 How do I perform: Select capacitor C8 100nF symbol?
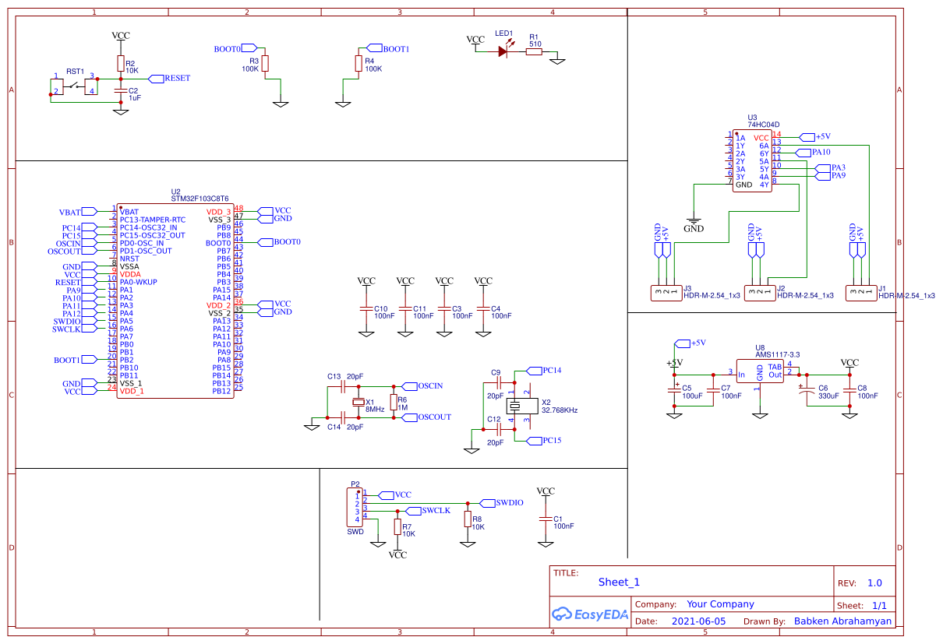click(849, 389)
